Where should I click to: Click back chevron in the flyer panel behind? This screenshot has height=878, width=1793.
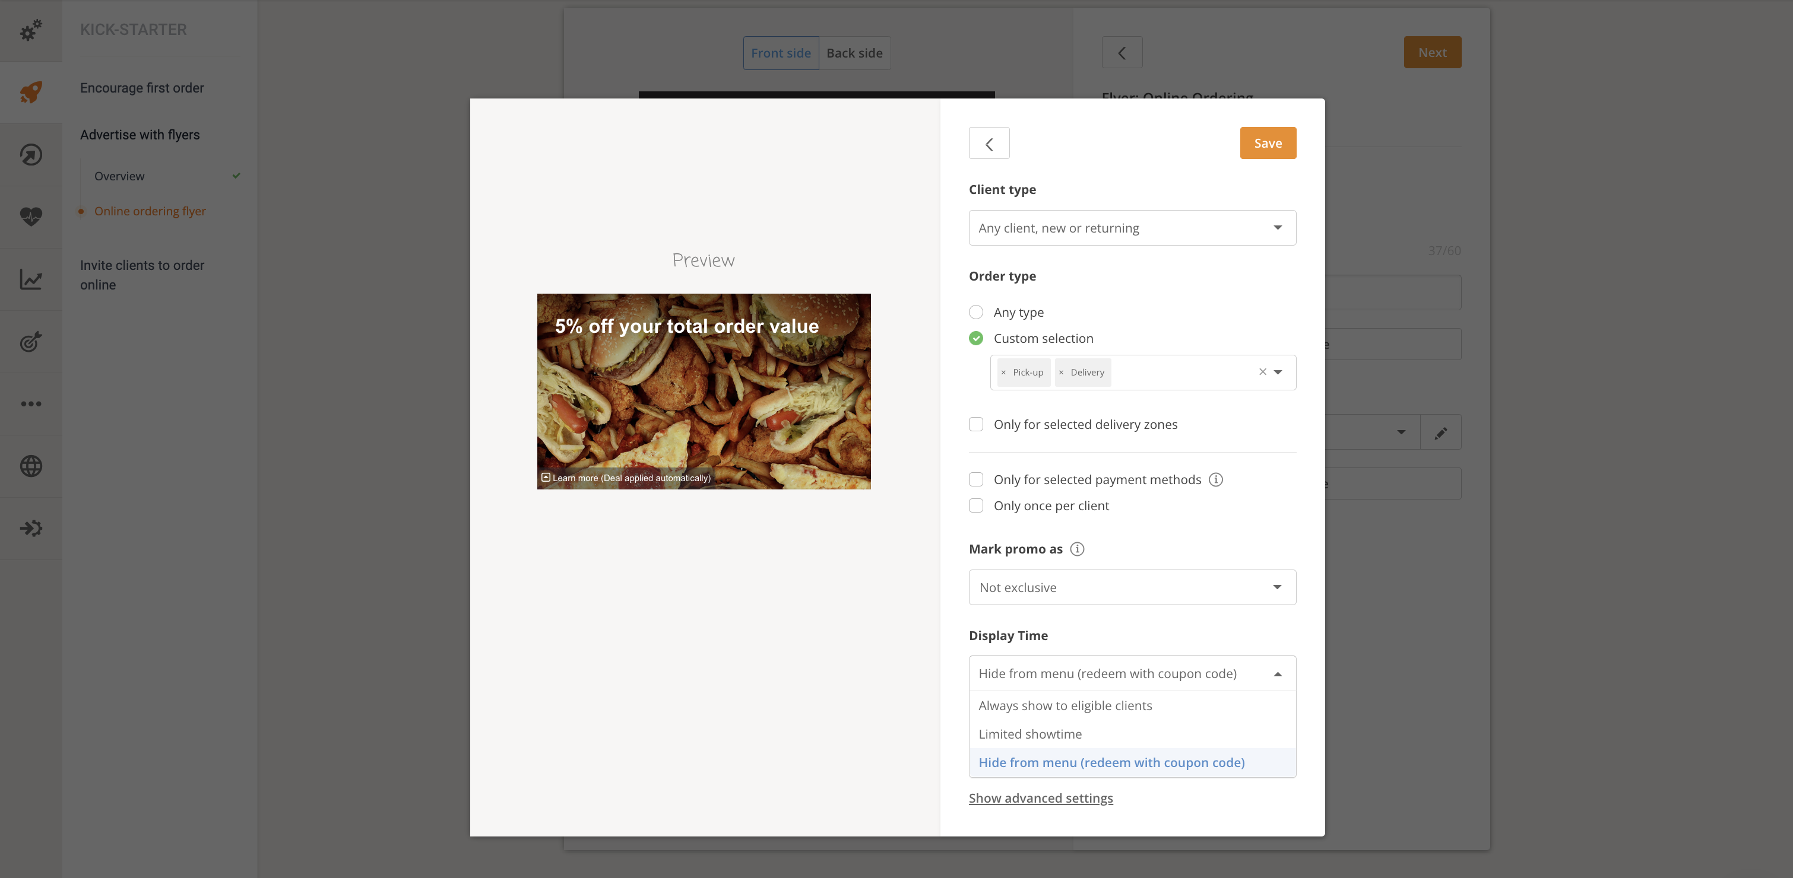pyautogui.click(x=1122, y=53)
